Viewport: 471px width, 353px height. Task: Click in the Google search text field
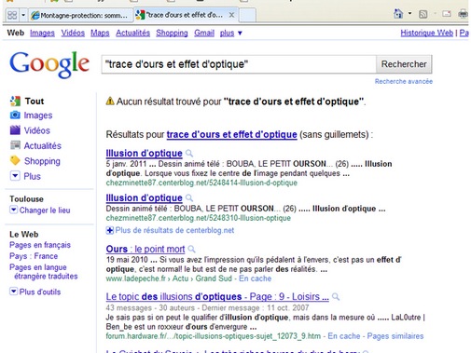[239, 64]
